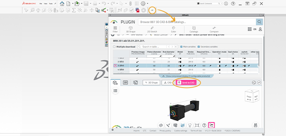Click the SolidWorks Home icon
Viewport: 286px width, 136px height.
coord(62,4)
